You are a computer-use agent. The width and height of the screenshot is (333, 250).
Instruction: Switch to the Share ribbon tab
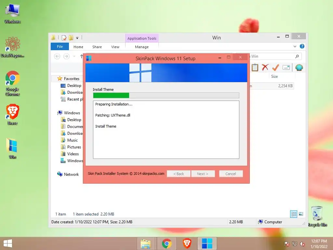coord(97,47)
